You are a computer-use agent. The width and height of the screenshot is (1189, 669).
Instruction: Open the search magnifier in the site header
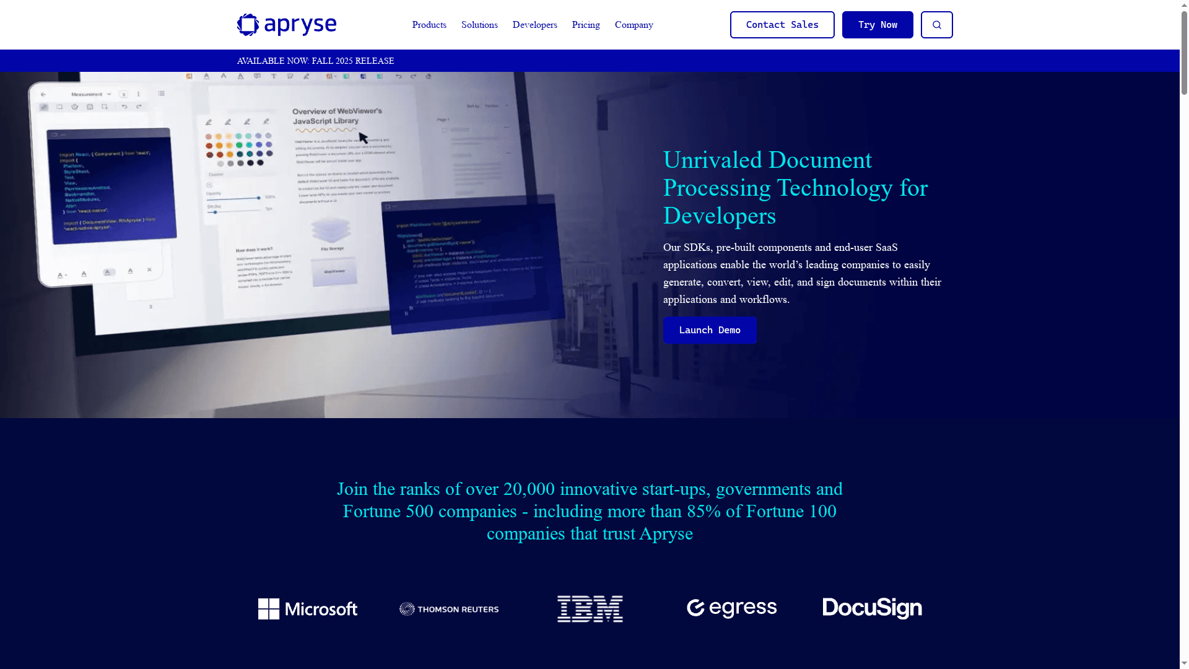coord(936,25)
